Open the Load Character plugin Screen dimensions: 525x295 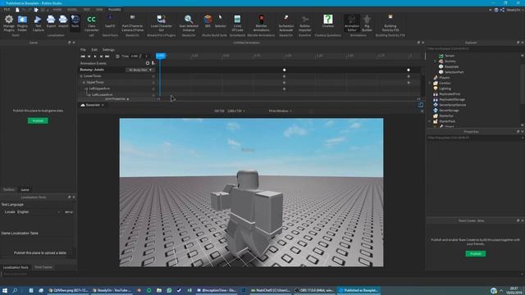[x=161, y=23]
